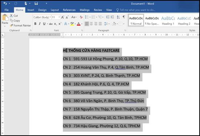200x136 pixels.
Task: Click Copy in Clipboard group
Action: tap(15, 20)
